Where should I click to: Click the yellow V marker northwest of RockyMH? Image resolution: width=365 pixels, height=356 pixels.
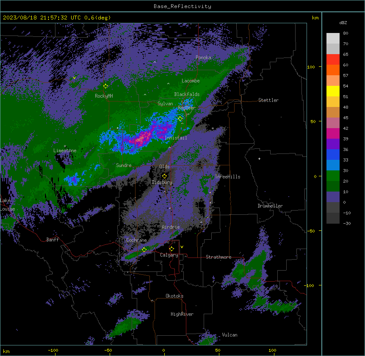click(x=74, y=78)
